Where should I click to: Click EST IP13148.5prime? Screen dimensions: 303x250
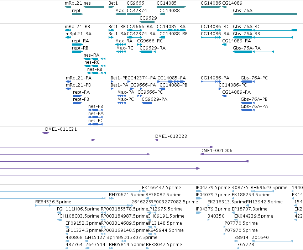(x=165, y=223)
